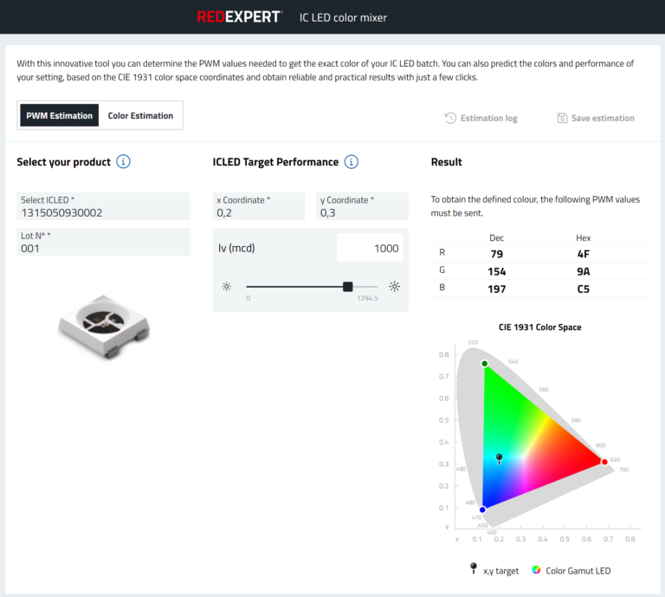The image size is (665, 597).
Task: Switch to PWM Estimation tab
Action: click(60, 115)
